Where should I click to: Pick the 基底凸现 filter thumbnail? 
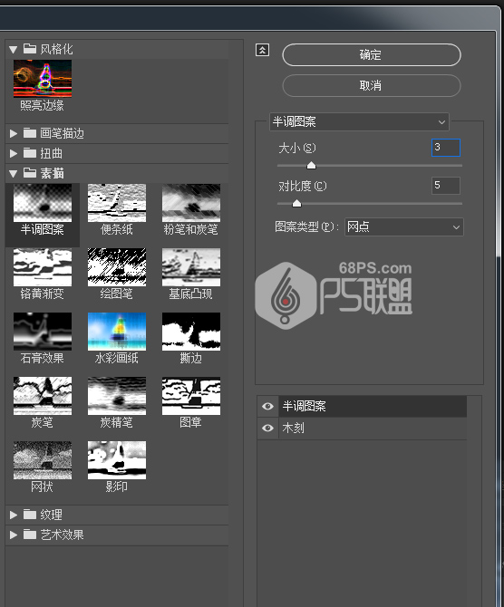[x=191, y=267]
